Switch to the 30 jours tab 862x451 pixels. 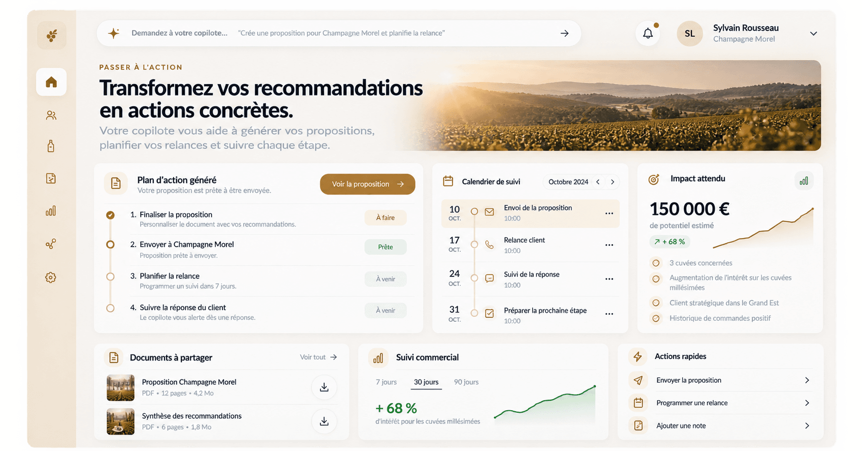click(x=426, y=382)
